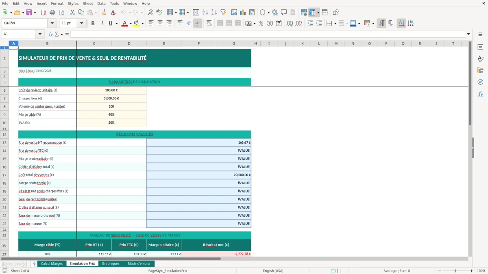This screenshot has height=274, width=488.
Task: Expand Font Color dropdown arrow
Action: pyautogui.click(x=130, y=24)
